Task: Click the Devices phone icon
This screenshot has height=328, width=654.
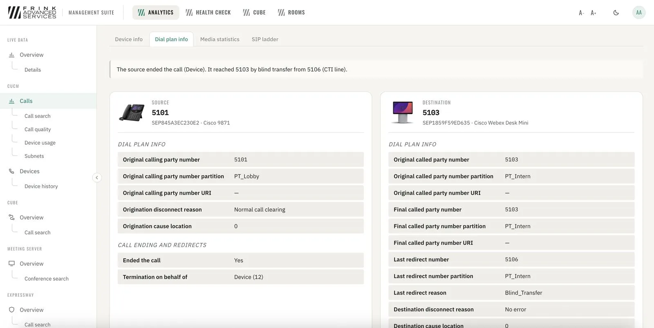Action: tap(11, 171)
